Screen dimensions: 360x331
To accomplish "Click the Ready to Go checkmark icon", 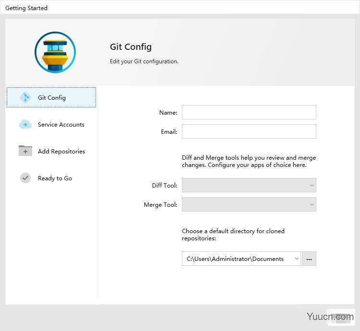I will click(25, 178).
